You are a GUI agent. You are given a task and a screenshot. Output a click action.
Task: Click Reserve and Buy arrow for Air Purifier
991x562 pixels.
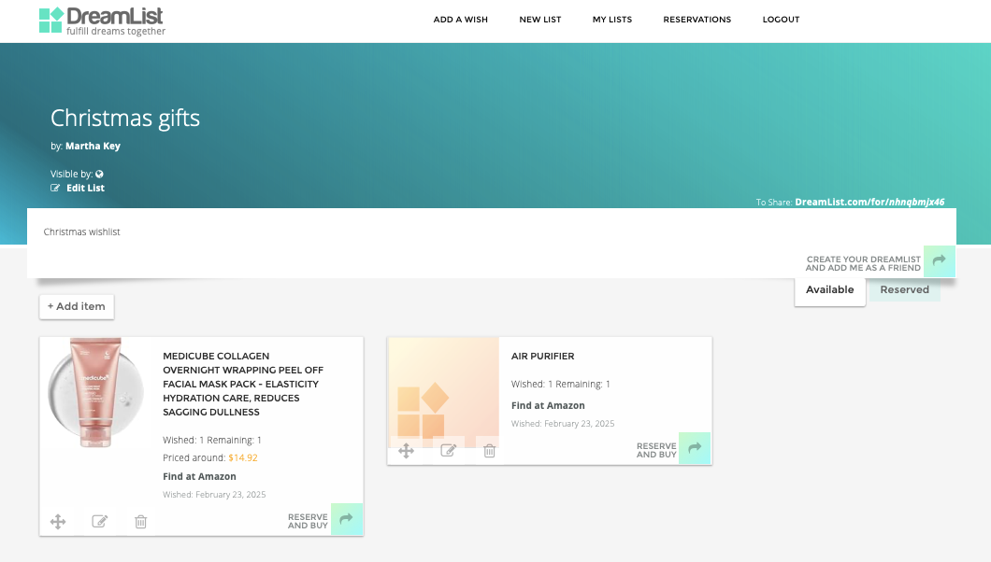pos(694,449)
